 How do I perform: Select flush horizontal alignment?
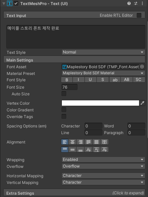96,142
